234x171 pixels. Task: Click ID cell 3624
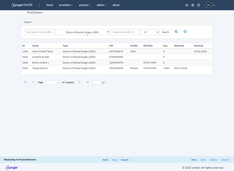tap(25, 62)
